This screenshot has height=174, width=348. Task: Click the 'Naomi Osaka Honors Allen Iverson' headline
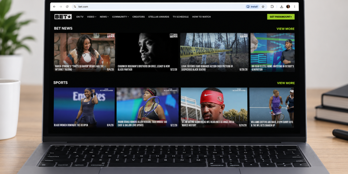(142, 124)
